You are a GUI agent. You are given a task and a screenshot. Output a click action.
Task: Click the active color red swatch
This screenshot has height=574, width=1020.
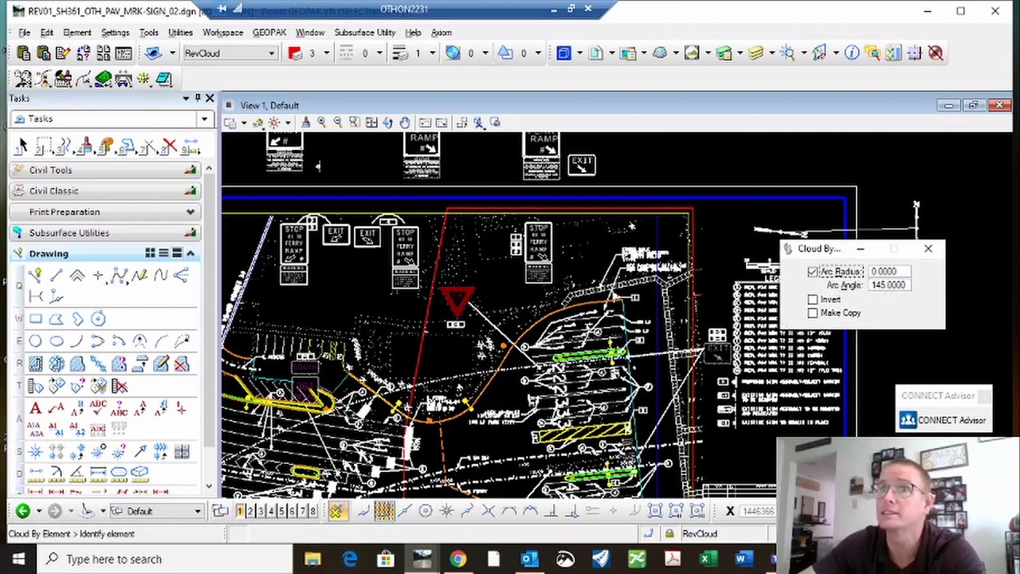(x=295, y=53)
